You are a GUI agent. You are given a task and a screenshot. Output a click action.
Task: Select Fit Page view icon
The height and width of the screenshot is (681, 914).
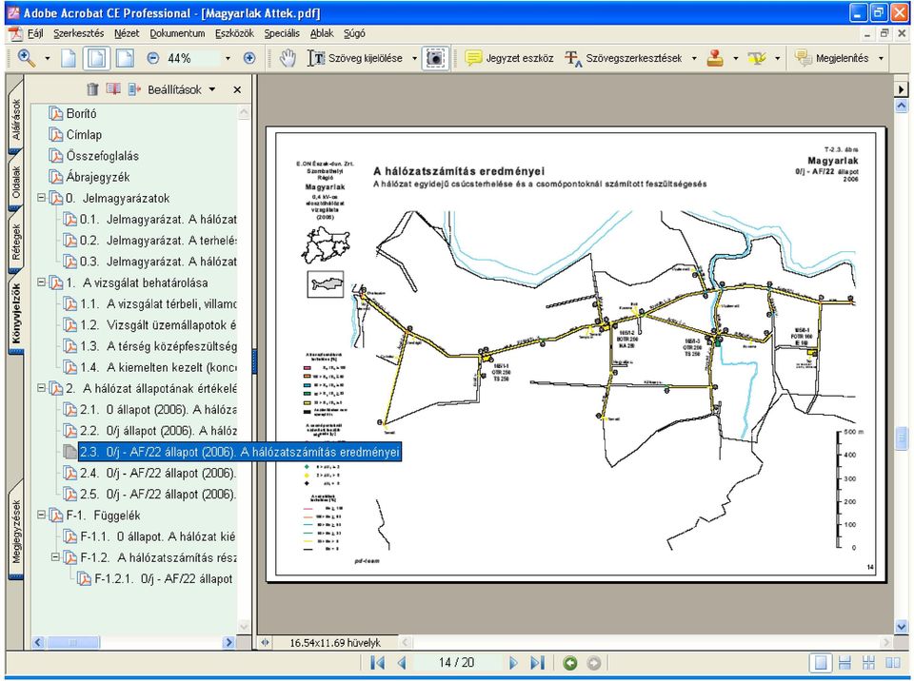pyautogui.click(x=97, y=58)
